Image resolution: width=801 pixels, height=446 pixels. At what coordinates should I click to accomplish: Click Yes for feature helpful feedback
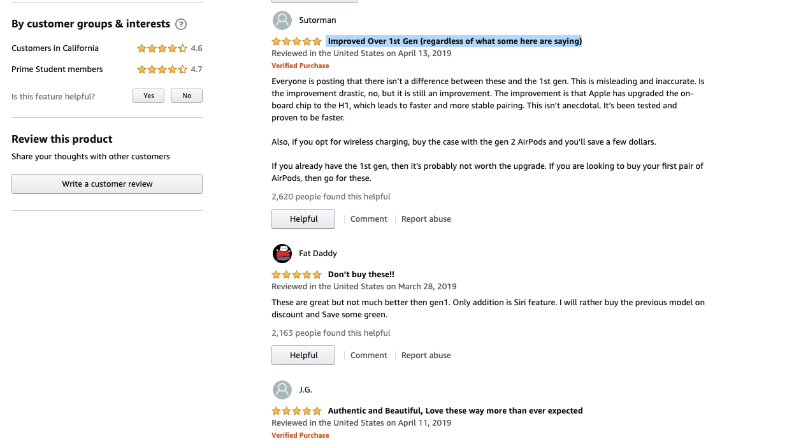148,95
